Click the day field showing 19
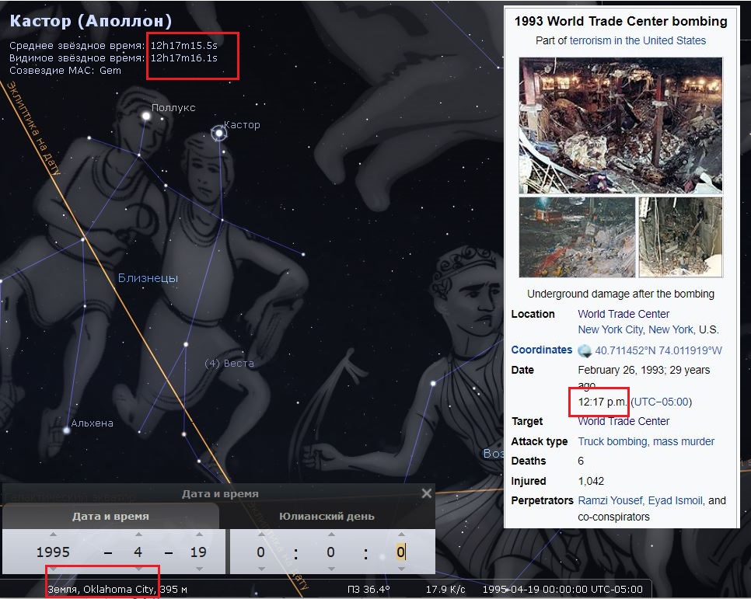751x599 pixels. click(x=198, y=552)
